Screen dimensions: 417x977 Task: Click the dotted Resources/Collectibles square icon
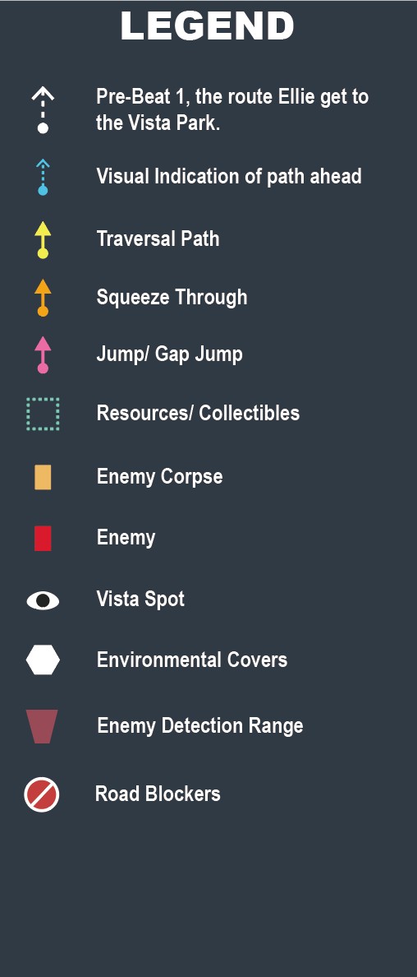43,414
